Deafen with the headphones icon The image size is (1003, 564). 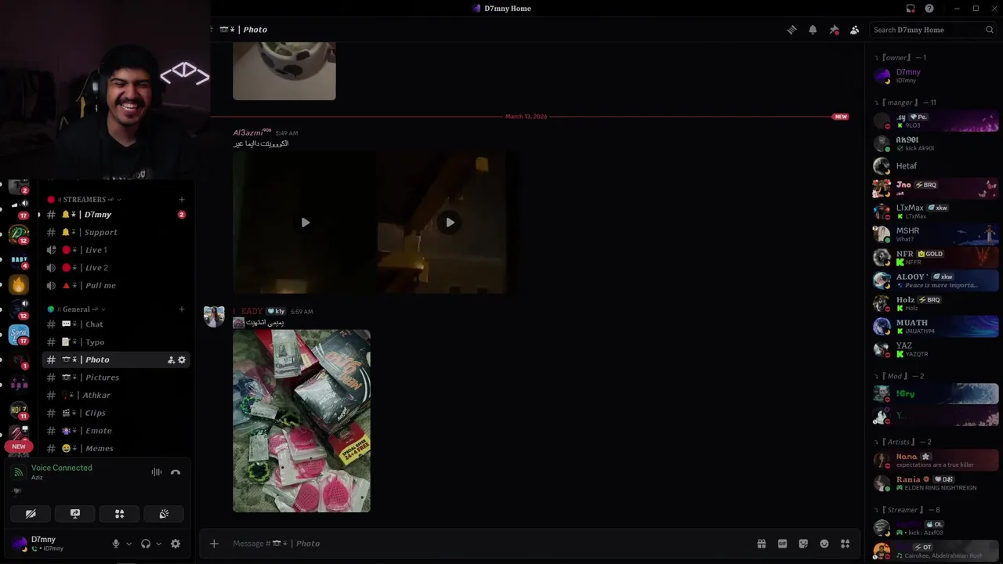(x=146, y=544)
